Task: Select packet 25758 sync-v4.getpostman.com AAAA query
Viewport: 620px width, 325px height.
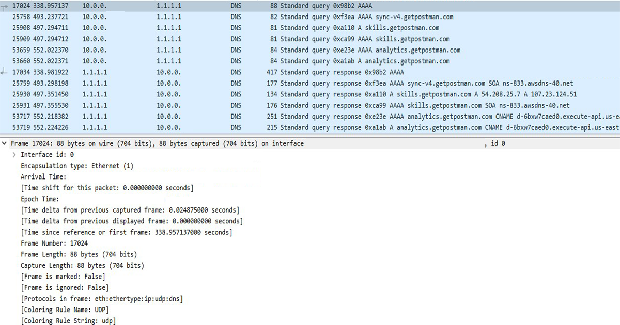Action: pyautogui.click(x=310, y=17)
